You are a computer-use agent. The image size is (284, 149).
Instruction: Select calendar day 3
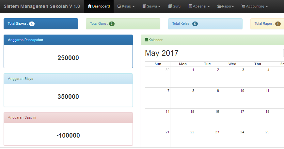pos(243,70)
